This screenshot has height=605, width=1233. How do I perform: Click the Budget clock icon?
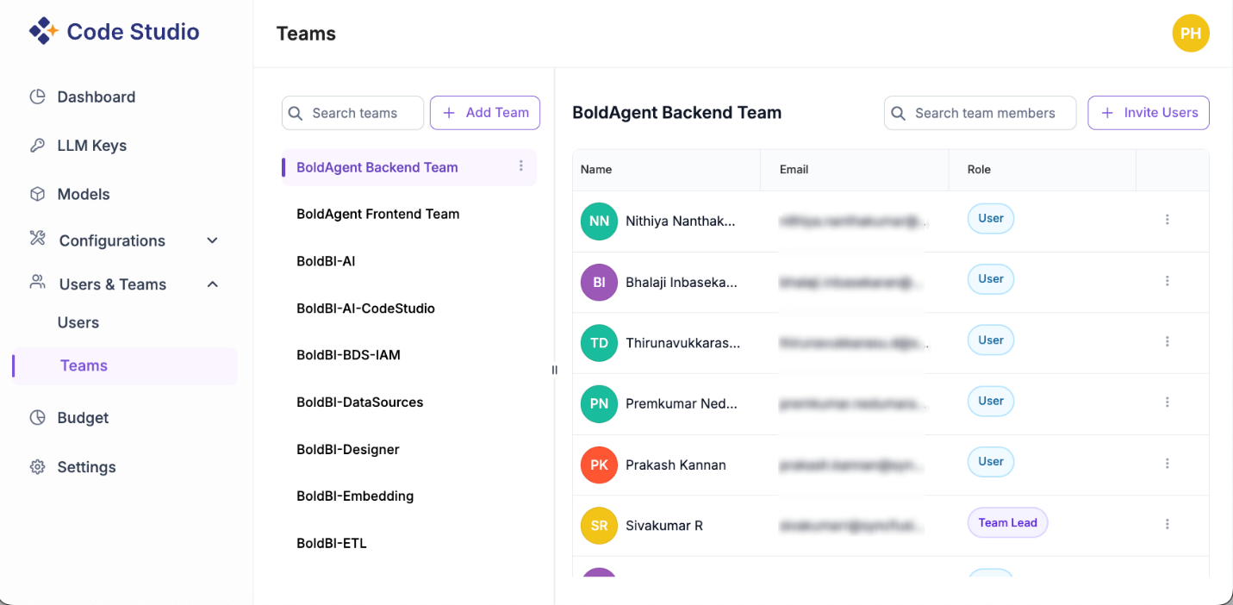[38, 417]
